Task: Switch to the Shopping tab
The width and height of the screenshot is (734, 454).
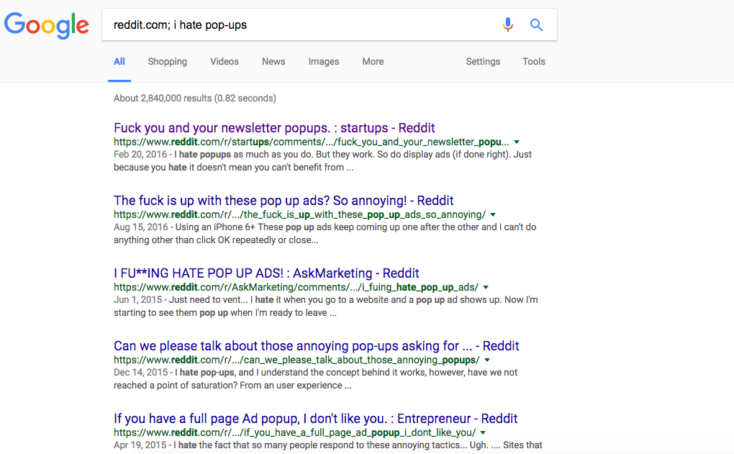Action: [167, 62]
